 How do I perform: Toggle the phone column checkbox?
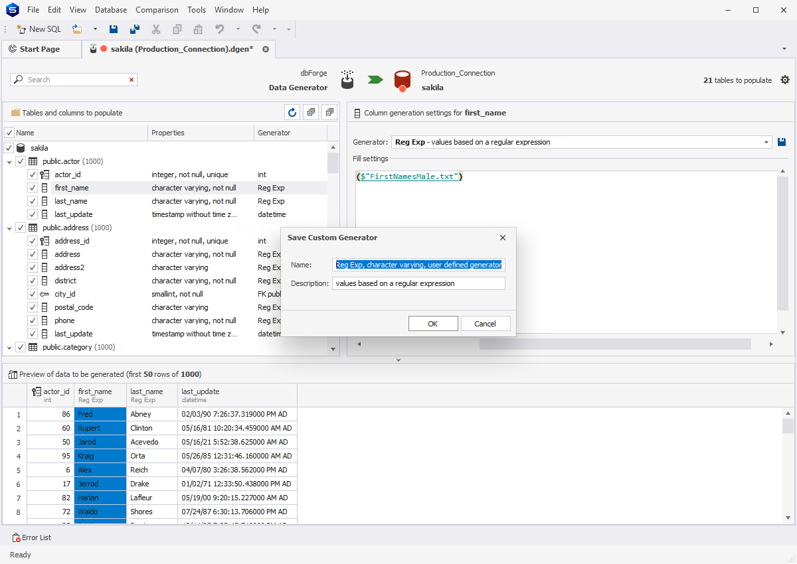pos(33,320)
